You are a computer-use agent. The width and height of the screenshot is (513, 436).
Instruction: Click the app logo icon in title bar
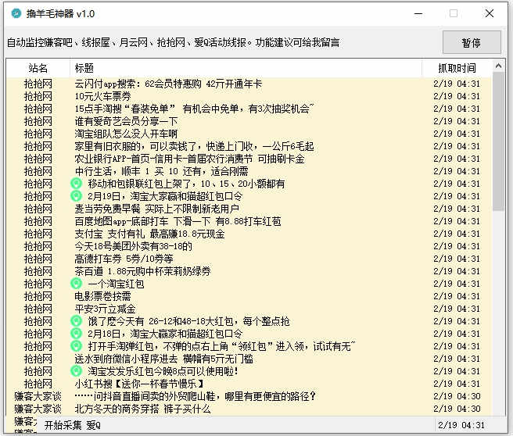[x=16, y=13]
